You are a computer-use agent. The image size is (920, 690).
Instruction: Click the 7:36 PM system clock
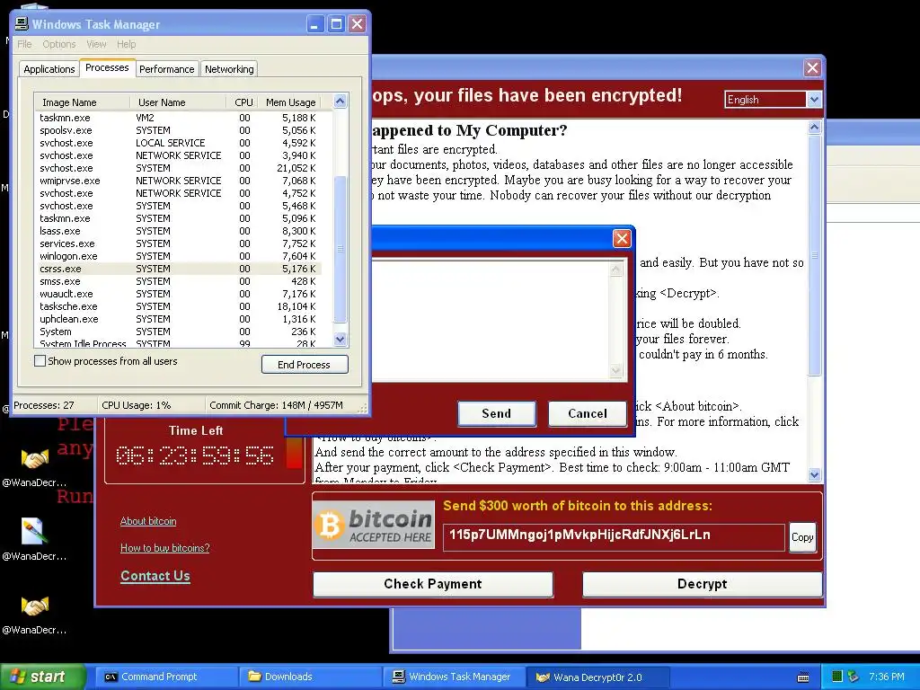point(886,677)
